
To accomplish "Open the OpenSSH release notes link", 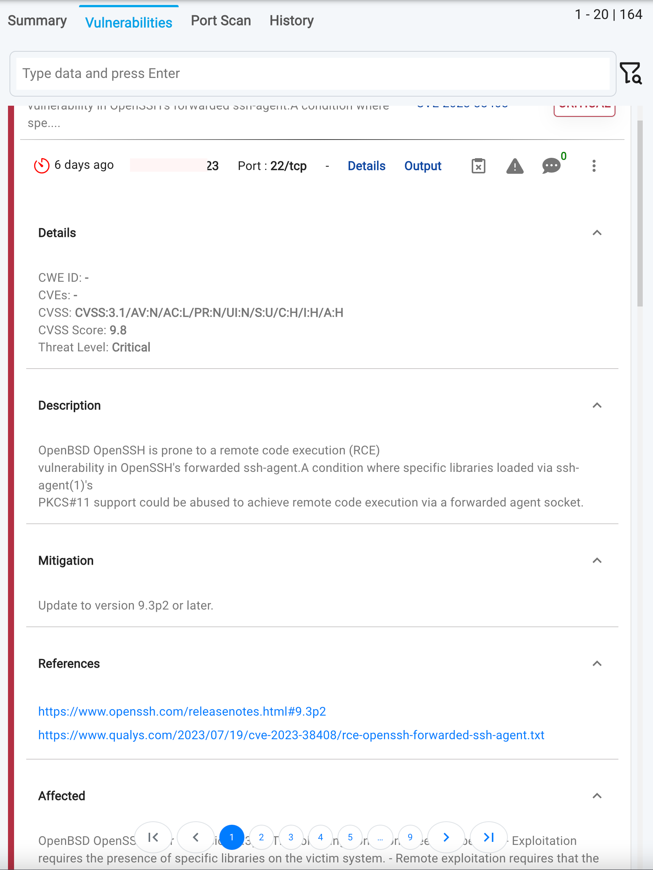I will 182,711.
